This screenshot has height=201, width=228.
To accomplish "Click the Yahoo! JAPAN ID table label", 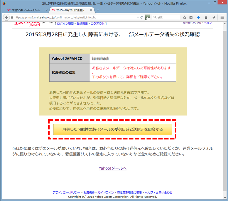I will (67, 59).
